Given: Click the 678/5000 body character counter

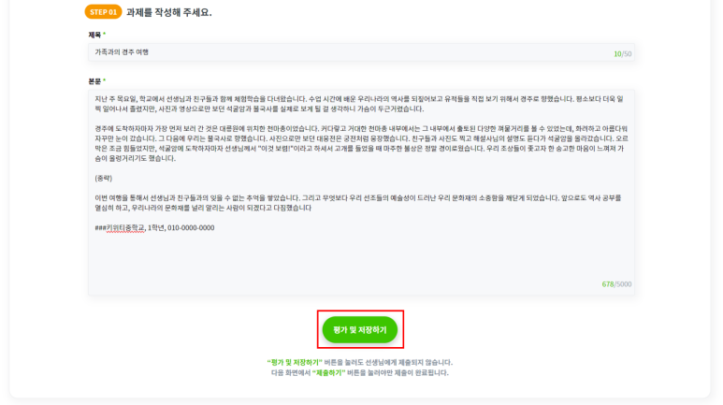Looking at the screenshot, I should (616, 284).
